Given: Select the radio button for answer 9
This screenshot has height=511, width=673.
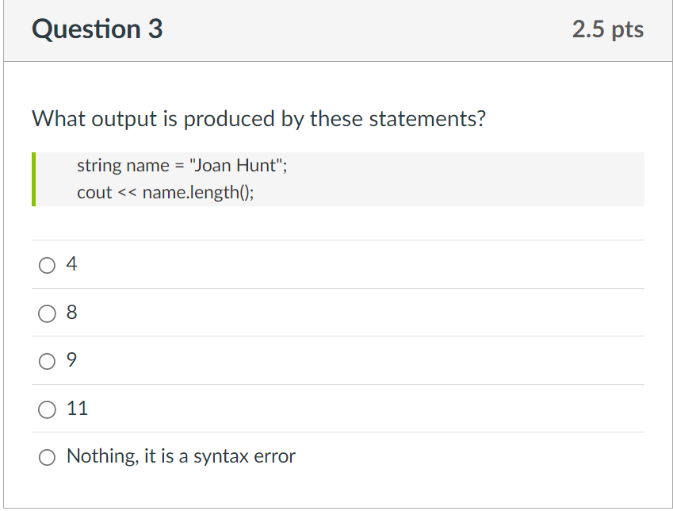Looking at the screenshot, I should click(47, 361).
